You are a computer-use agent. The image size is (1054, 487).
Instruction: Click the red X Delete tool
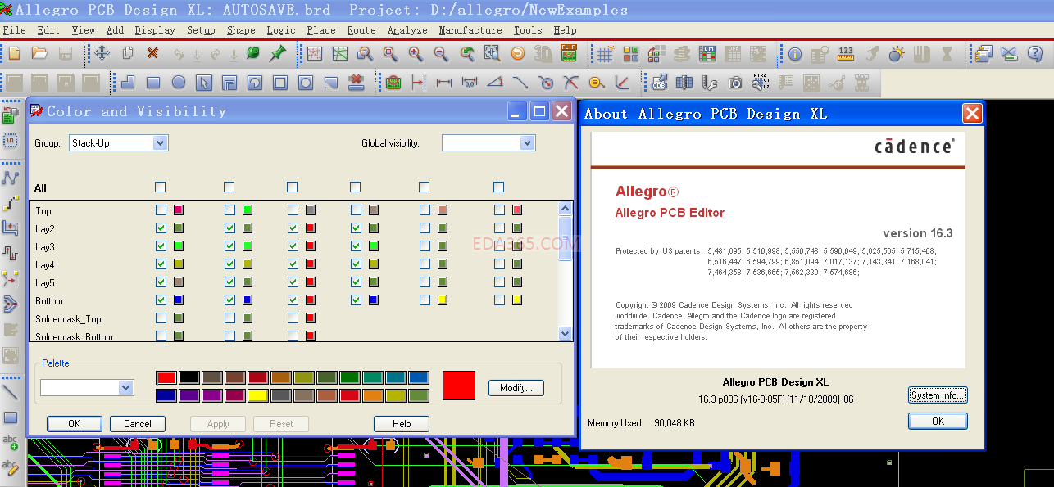click(x=152, y=54)
